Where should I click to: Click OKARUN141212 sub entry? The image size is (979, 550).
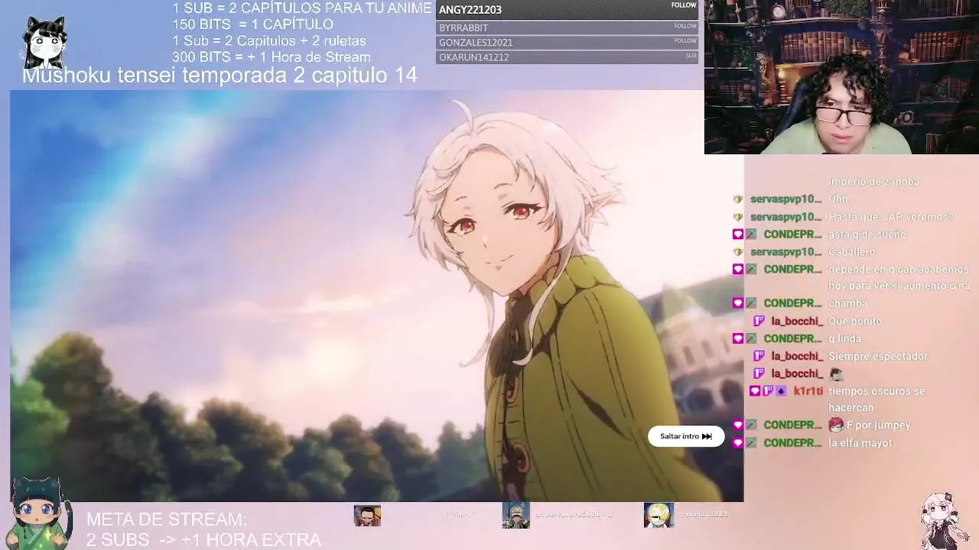pyautogui.click(x=567, y=57)
